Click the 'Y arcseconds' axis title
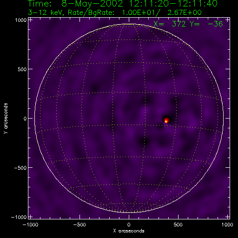Image resolution: width=238 pixels, height=238 pixels. [6, 119]
